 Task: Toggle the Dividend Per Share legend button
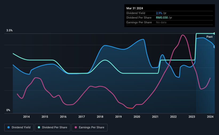point(53,128)
